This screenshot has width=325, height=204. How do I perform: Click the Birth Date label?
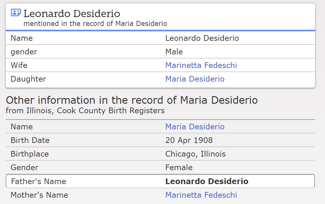[x=30, y=140]
